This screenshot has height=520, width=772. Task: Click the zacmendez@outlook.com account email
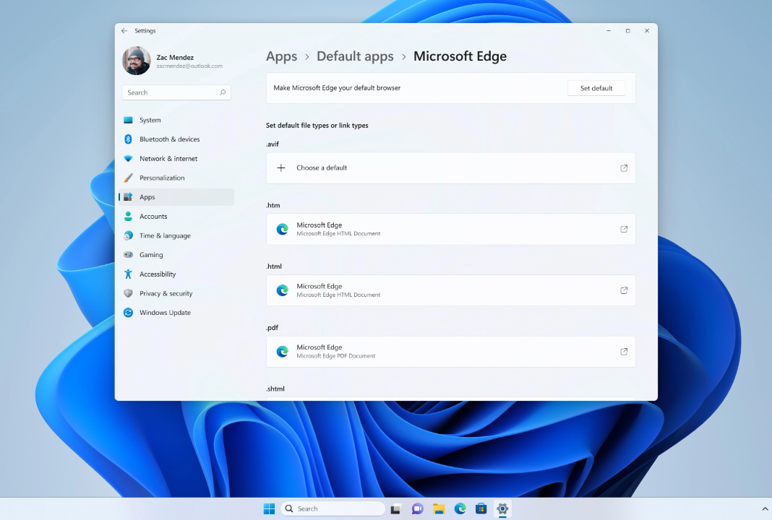click(189, 66)
